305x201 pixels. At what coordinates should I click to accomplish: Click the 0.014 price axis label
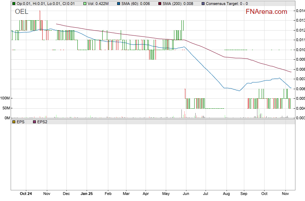click(x=300, y=11)
